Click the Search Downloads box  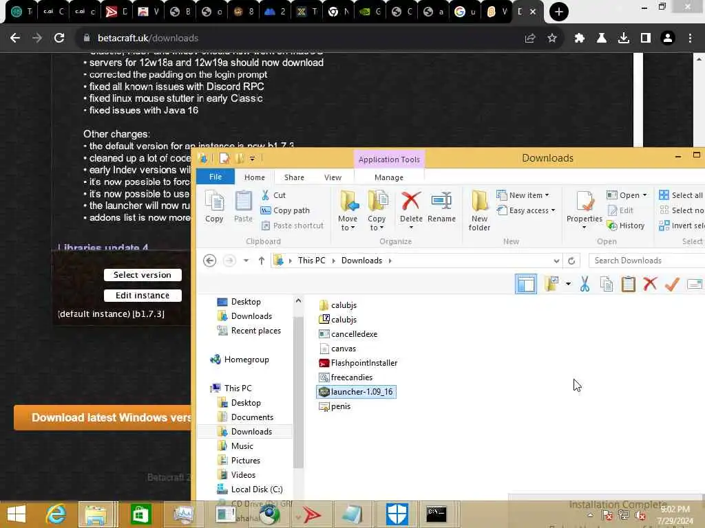pyautogui.click(x=646, y=261)
